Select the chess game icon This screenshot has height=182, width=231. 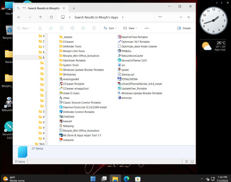[x=61, y=98]
